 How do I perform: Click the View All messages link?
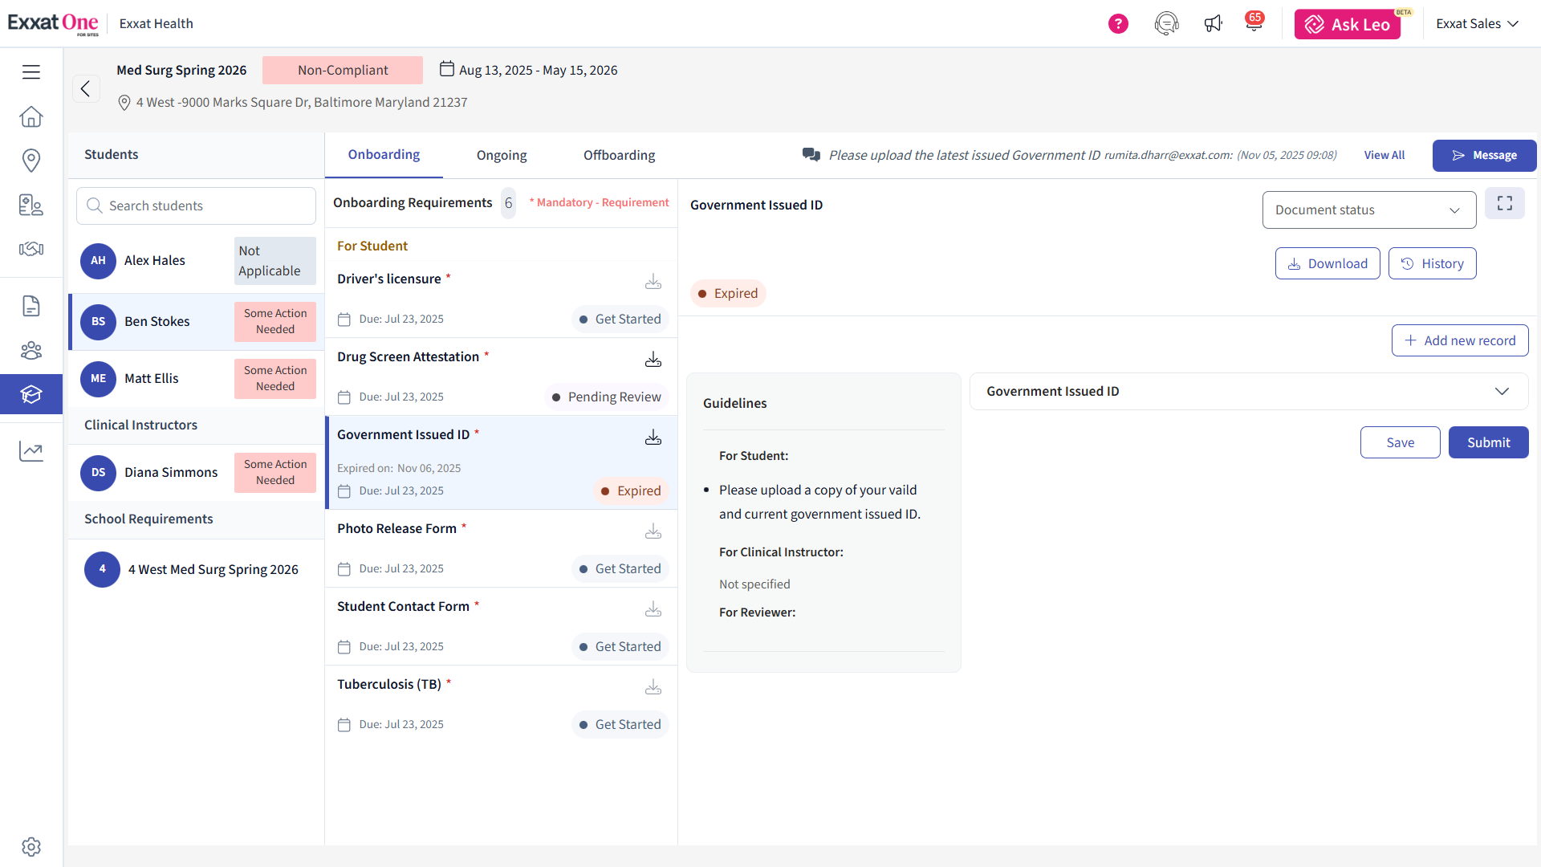tap(1384, 156)
